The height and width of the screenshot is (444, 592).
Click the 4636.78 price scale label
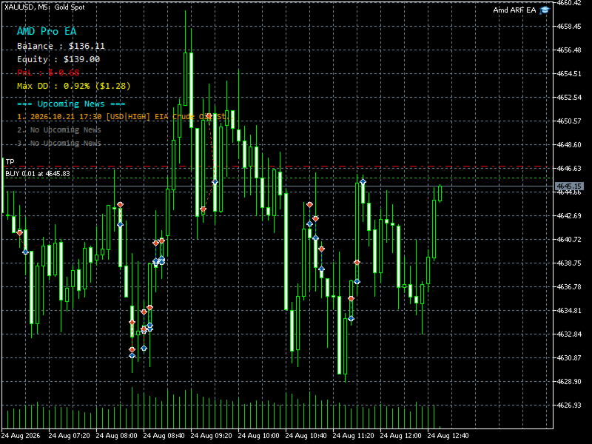coord(569,287)
